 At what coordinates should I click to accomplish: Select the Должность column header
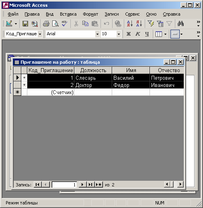point(93,70)
